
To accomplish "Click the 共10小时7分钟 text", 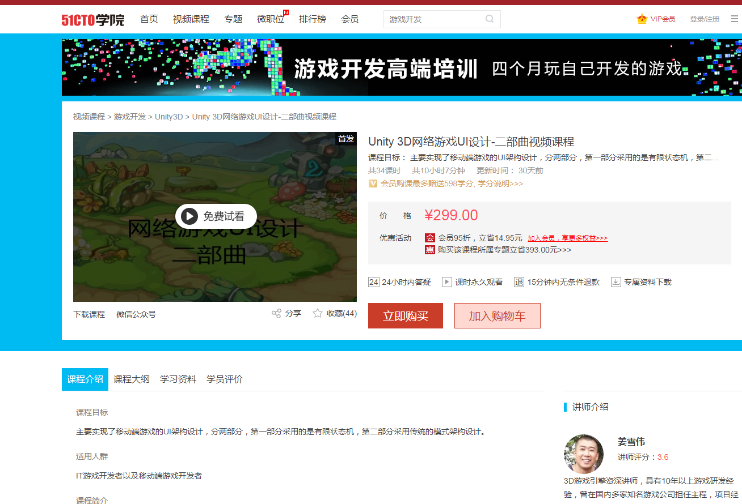I will coord(439,170).
